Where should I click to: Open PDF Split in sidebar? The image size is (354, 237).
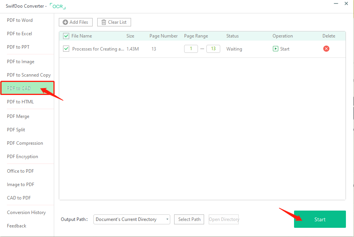coord(16,130)
